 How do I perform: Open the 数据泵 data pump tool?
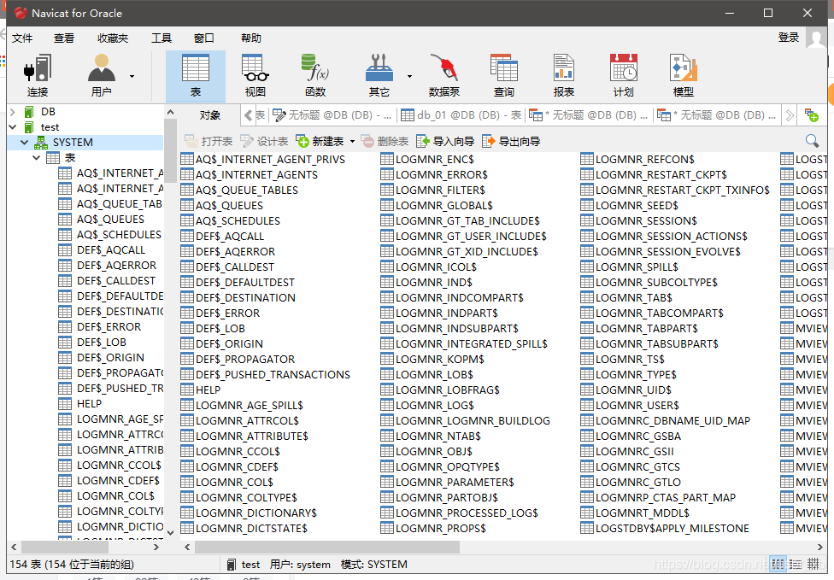[x=444, y=76]
